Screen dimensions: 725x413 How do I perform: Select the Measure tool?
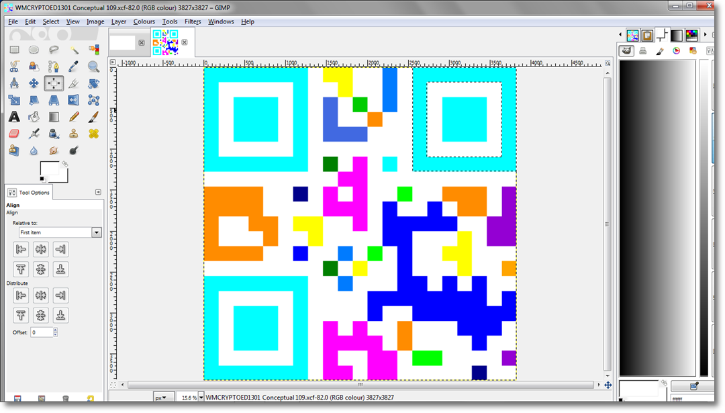click(14, 83)
